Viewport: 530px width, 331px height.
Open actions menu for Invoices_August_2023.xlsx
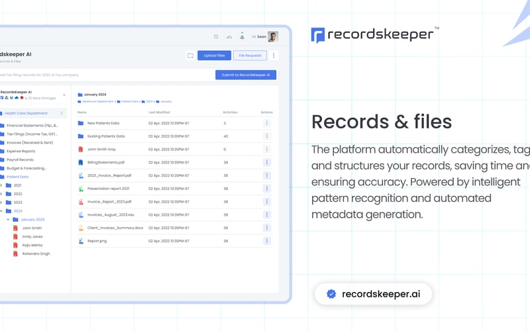(x=267, y=214)
